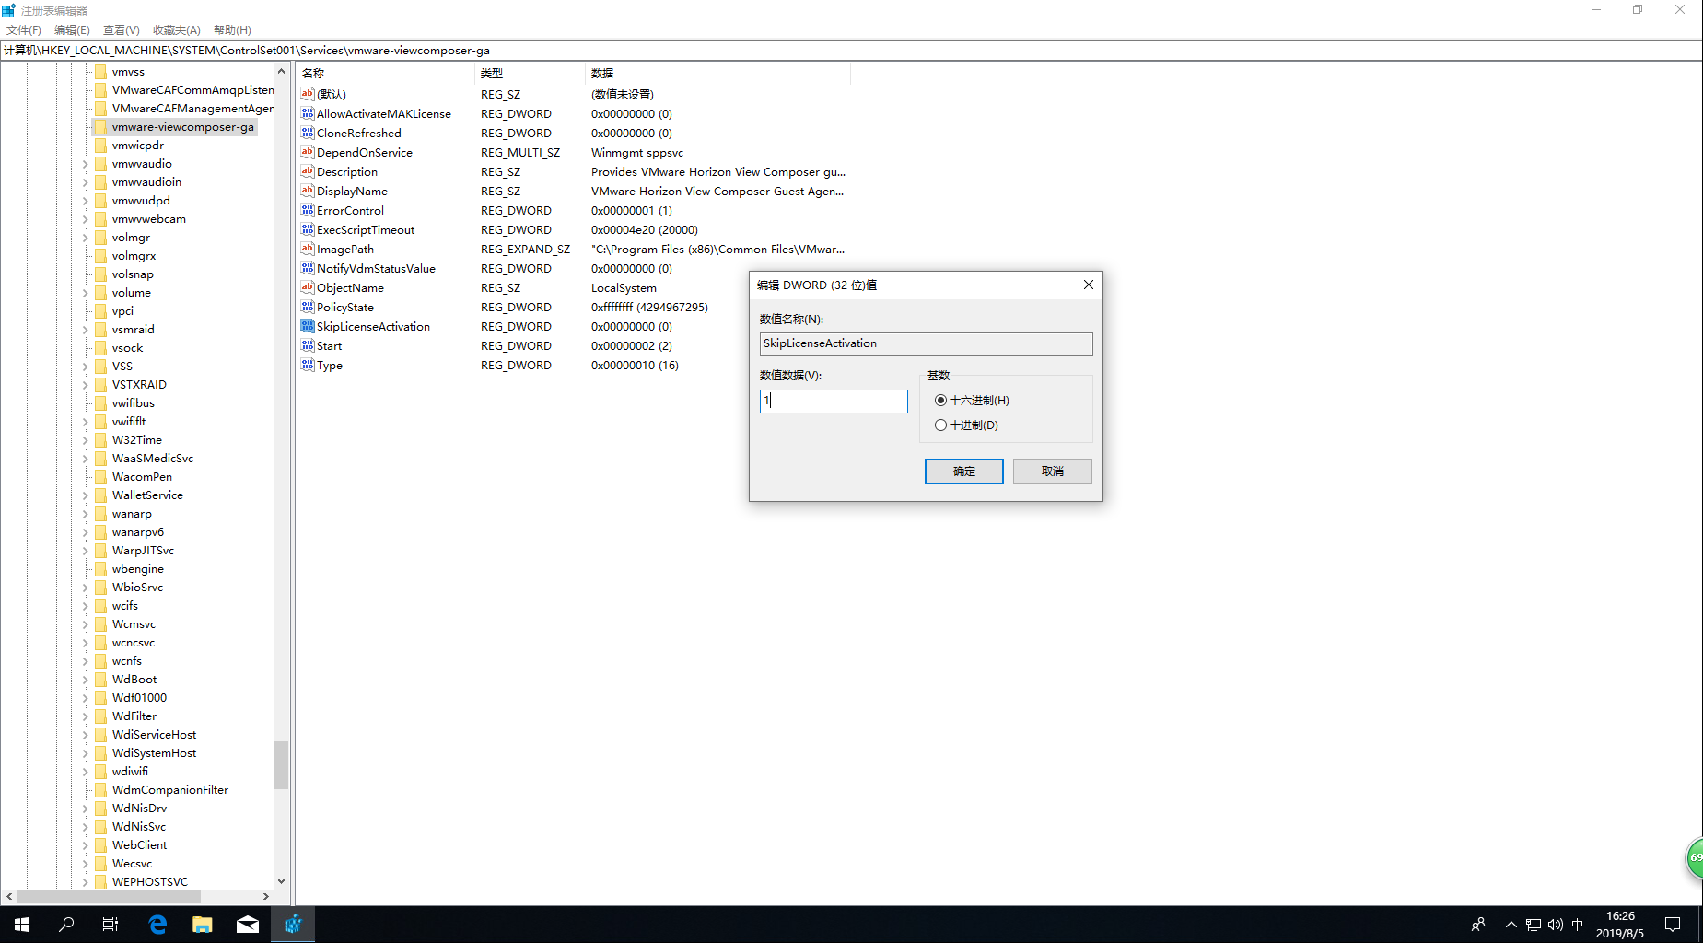Open Microsoft Edge from the taskbar

point(157,925)
